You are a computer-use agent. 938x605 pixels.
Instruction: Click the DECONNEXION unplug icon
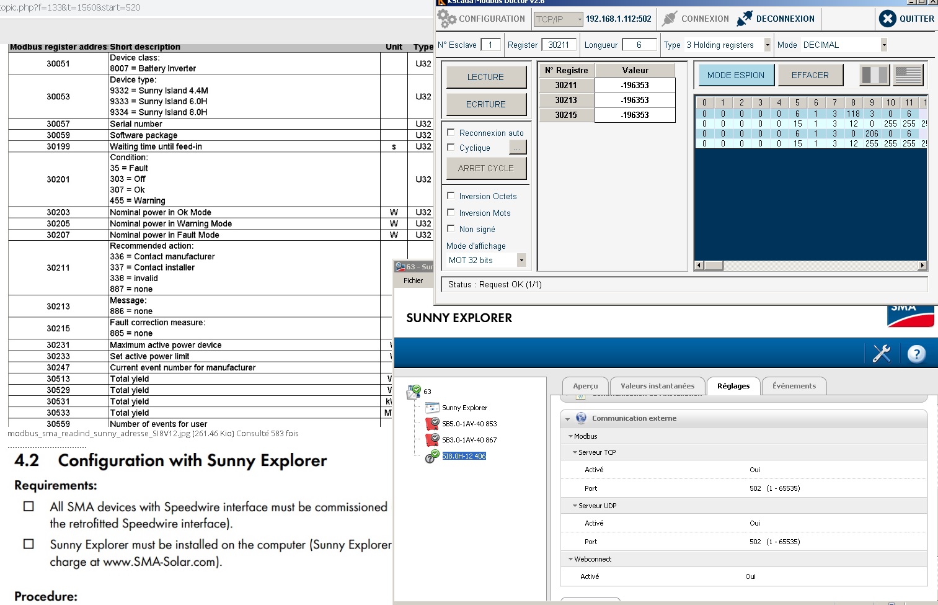pyautogui.click(x=745, y=19)
